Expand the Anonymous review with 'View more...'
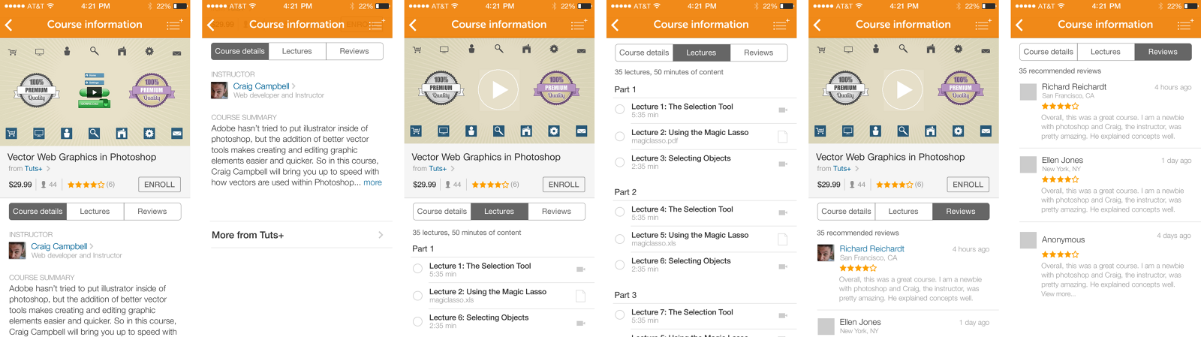1201x337 pixels. 1058,293
